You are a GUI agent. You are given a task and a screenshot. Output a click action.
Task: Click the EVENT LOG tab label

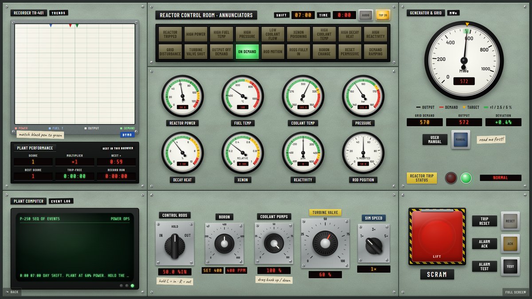(x=61, y=201)
